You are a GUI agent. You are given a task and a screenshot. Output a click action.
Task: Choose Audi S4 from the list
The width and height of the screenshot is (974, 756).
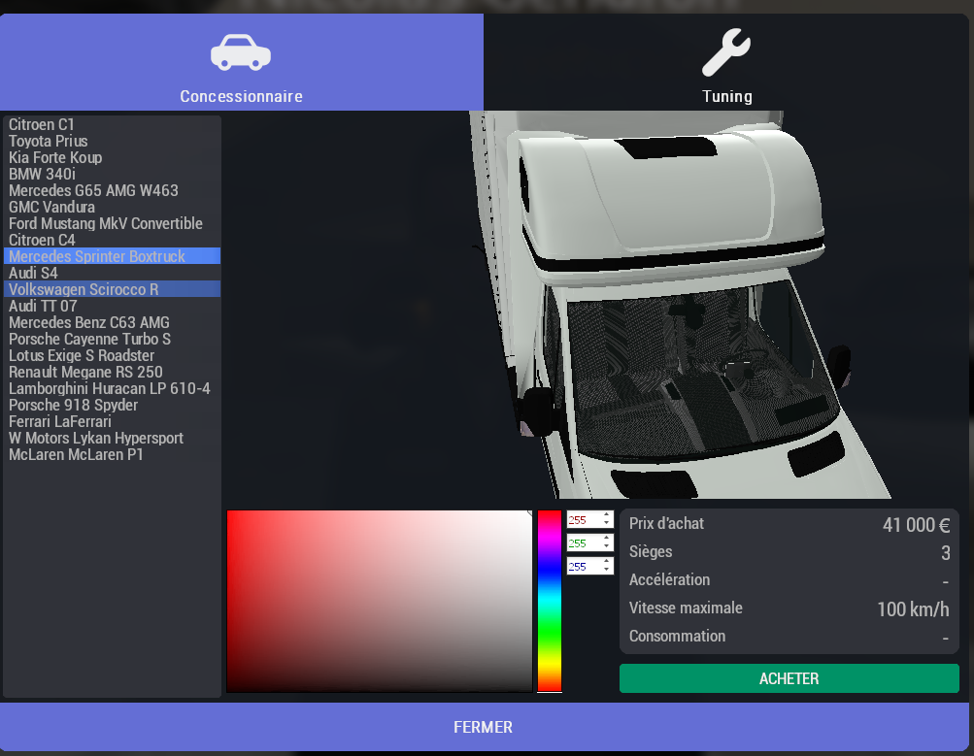[x=112, y=273]
